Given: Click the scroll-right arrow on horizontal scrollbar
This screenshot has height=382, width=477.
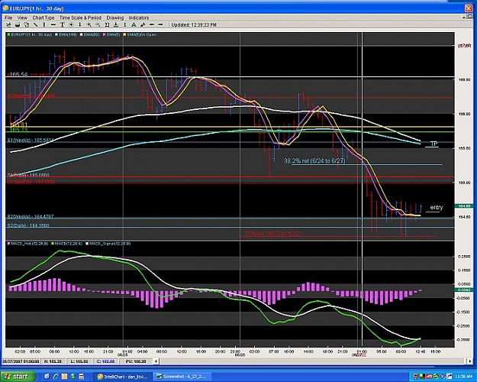Looking at the screenshot, I should (x=470, y=361).
